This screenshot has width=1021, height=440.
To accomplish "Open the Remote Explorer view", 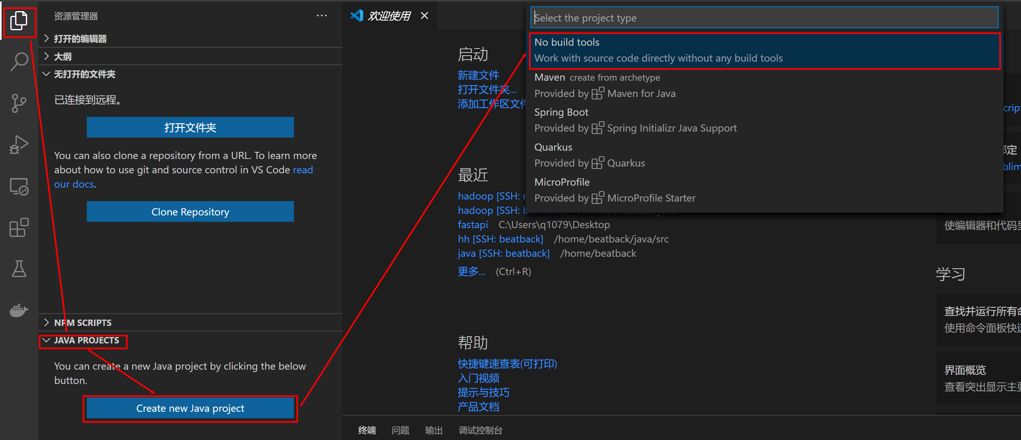I will coord(19,186).
